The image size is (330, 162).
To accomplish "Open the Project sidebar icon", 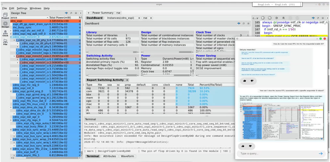I will point(5,16).
